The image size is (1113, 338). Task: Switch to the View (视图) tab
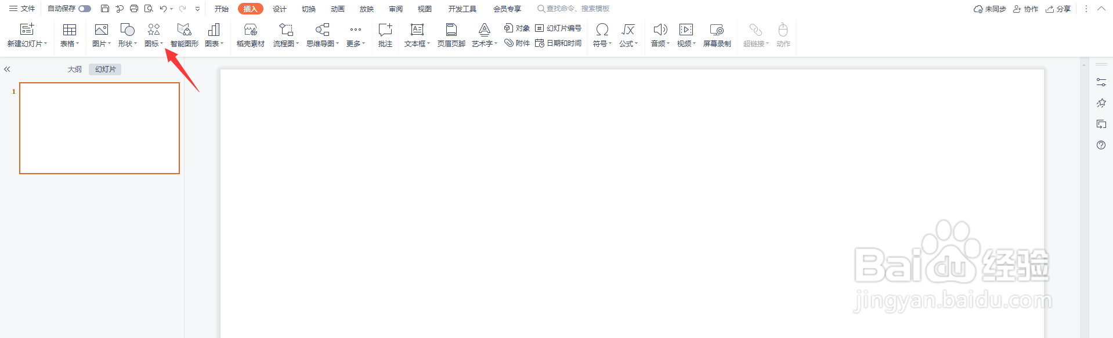(425, 9)
